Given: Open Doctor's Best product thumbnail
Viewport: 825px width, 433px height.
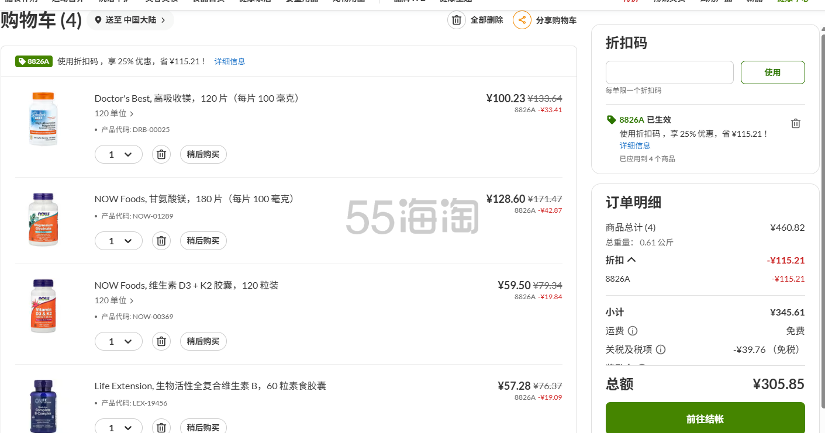Looking at the screenshot, I should (x=43, y=119).
